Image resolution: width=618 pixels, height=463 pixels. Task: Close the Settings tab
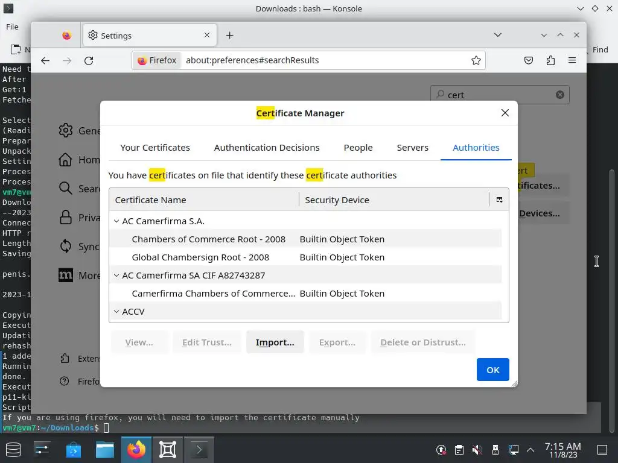click(x=207, y=35)
